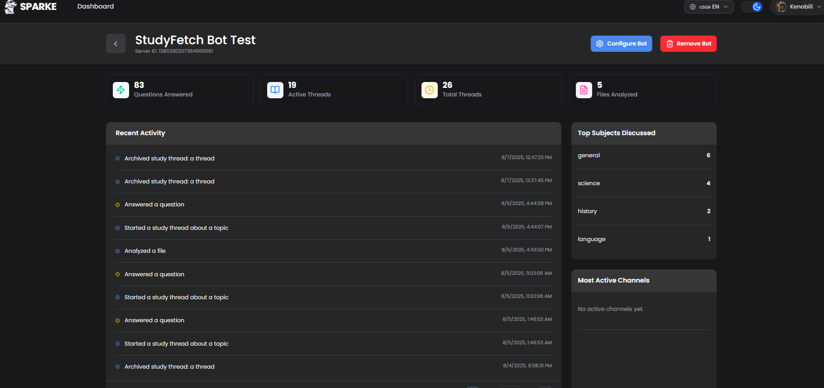Viewport: 824px width, 388px height.
Task: Click the Server ID text
Action: (x=174, y=51)
